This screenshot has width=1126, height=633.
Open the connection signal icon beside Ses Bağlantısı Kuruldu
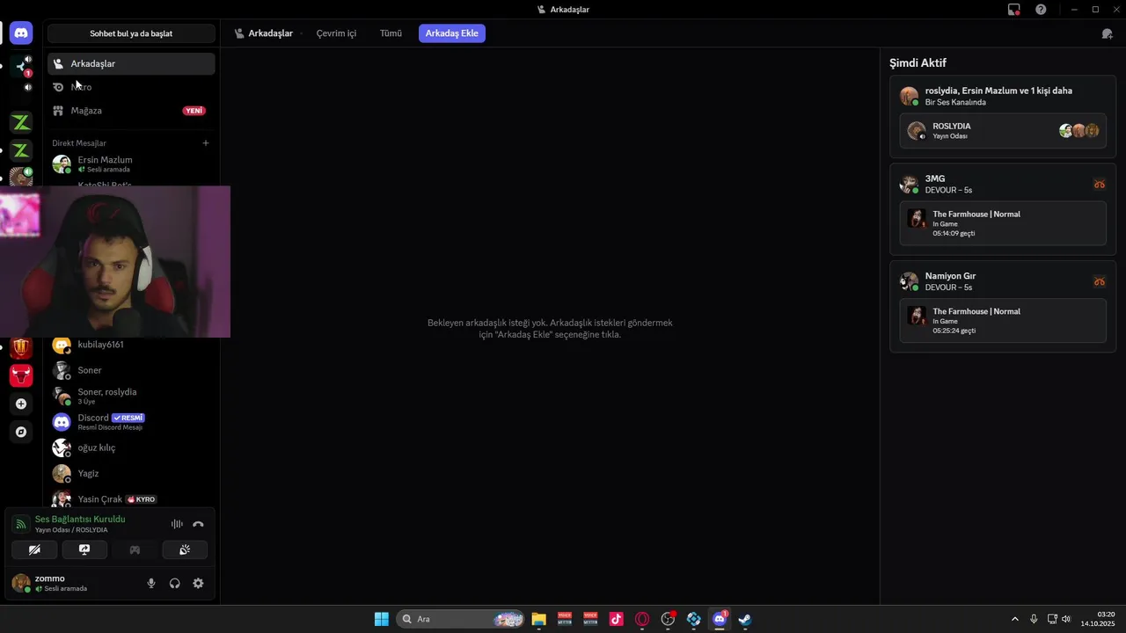pos(20,524)
